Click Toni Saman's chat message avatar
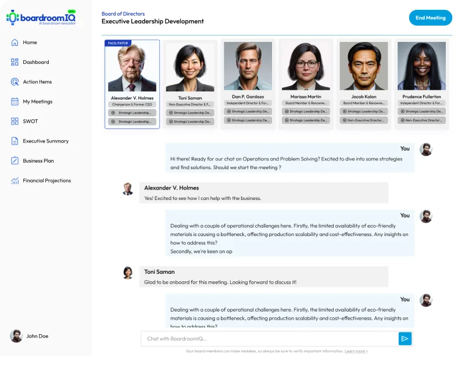This screenshot has width=472, height=375. pyautogui.click(x=128, y=273)
